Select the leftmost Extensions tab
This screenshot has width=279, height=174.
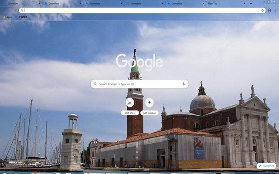tap(21, 3)
